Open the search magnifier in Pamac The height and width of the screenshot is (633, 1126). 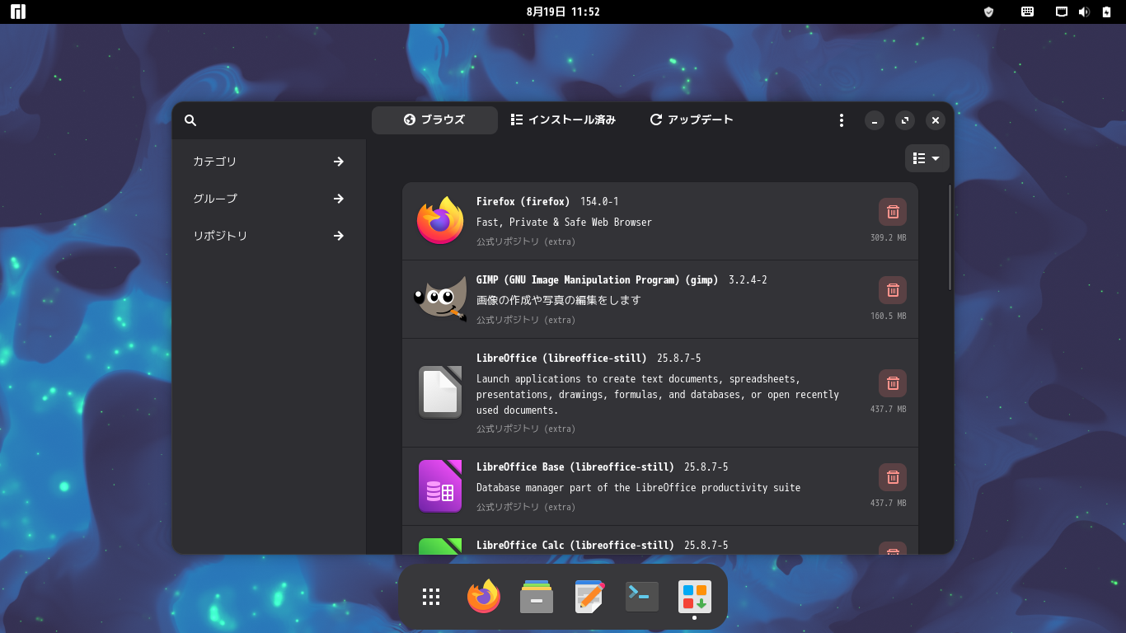190,120
